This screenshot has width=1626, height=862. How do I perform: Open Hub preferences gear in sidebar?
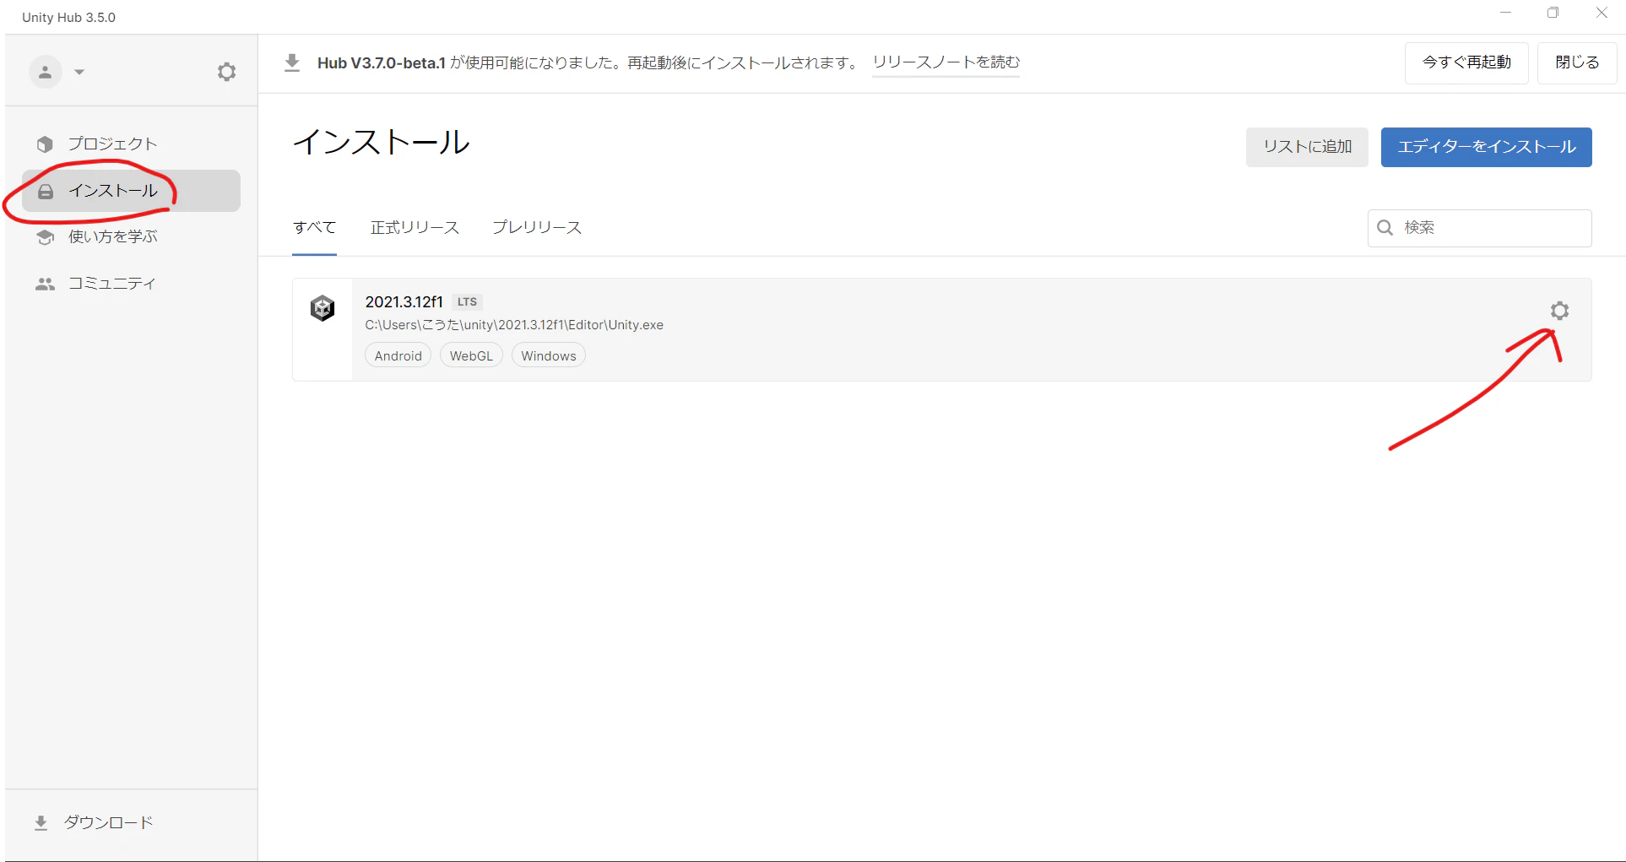point(226,72)
